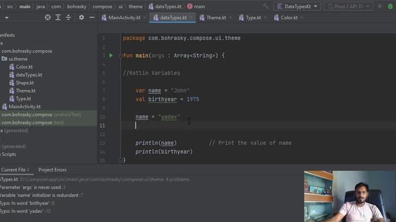This screenshot has width=396, height=222.
Task: Run main function via green gutter arrow
Action: tap(111, 55)
